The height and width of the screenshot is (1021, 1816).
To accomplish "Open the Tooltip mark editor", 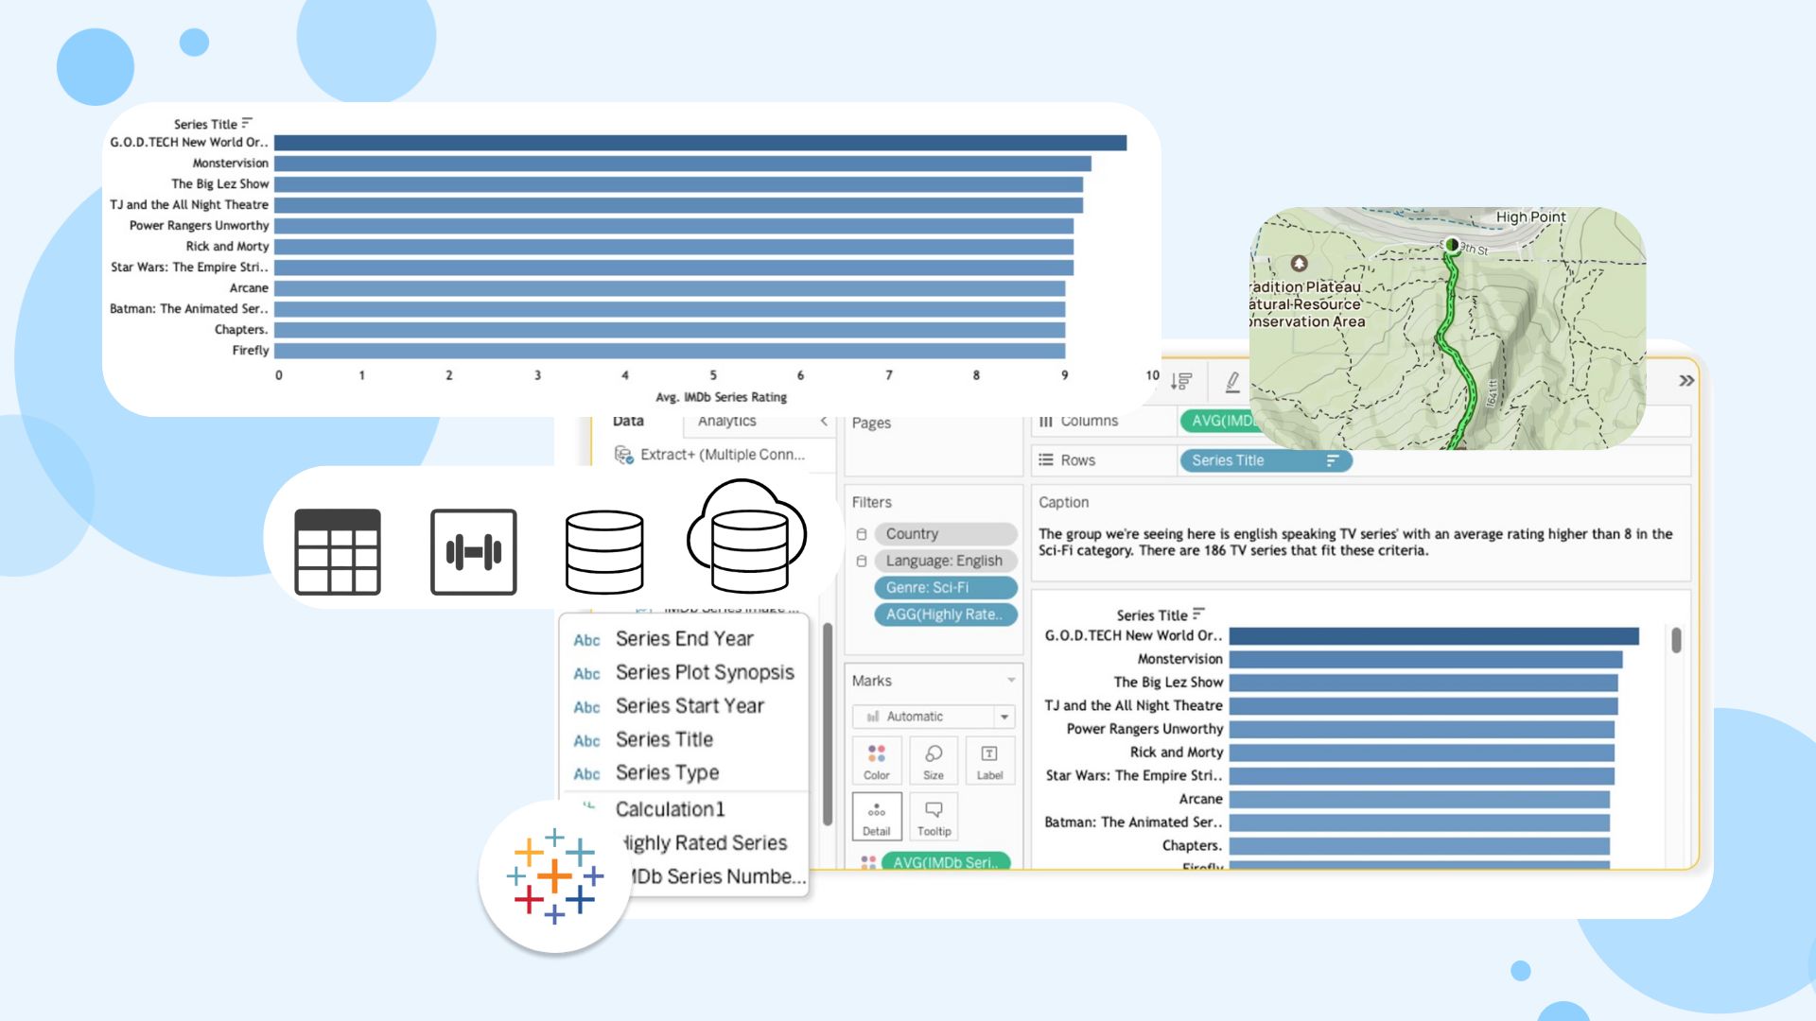I will (x=934, y=817).
